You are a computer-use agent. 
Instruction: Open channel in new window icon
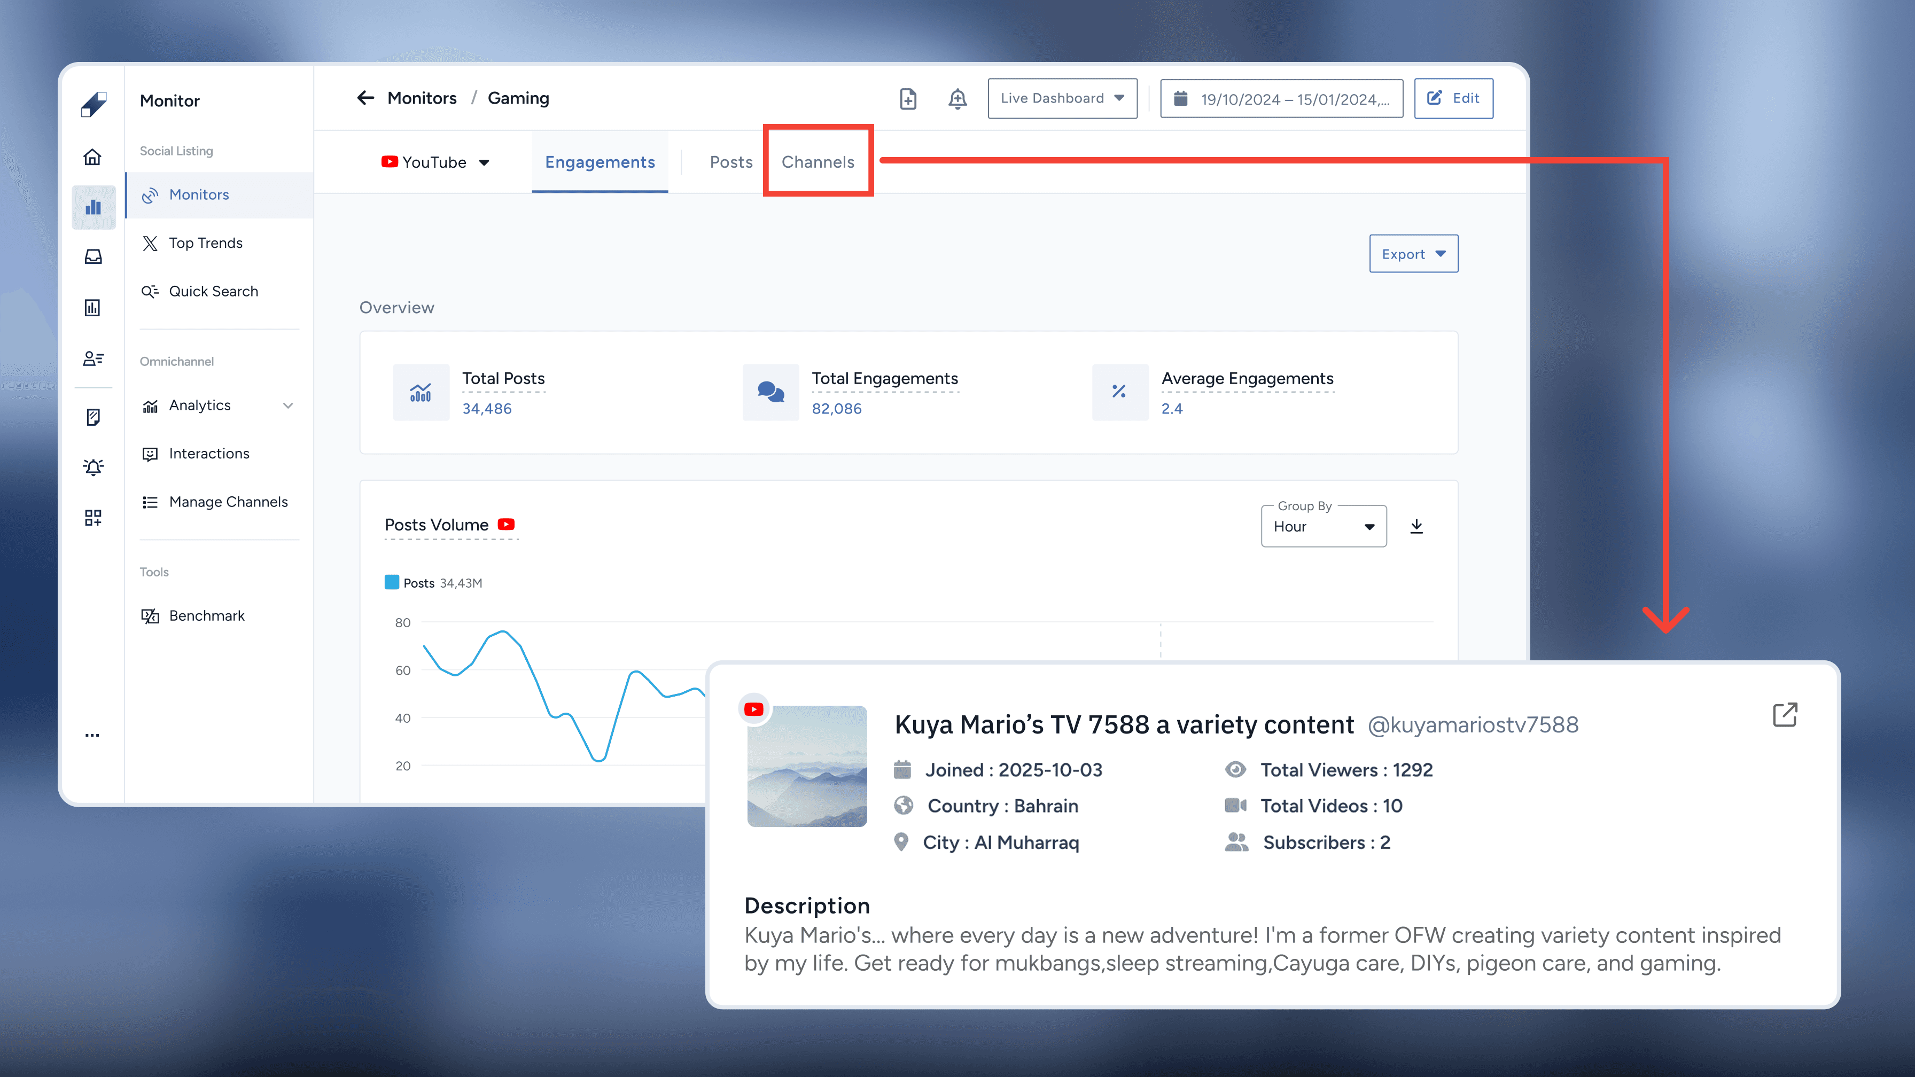click(x=1784, y=715)
